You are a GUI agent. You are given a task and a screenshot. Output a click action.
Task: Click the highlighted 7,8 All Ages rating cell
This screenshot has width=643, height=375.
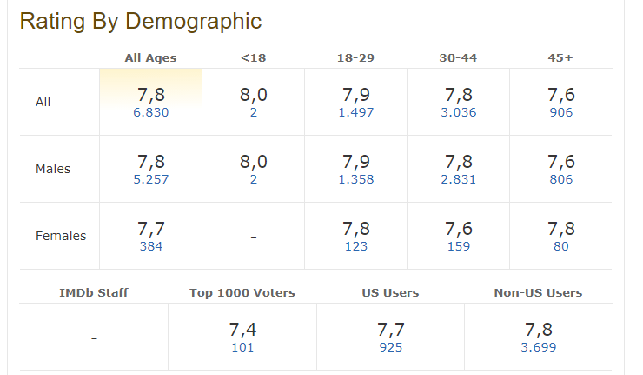click(151, 102)
